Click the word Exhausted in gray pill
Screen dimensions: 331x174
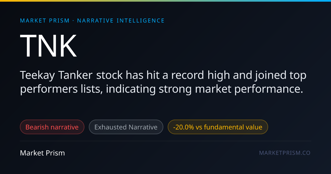click(x=110, y=127)
